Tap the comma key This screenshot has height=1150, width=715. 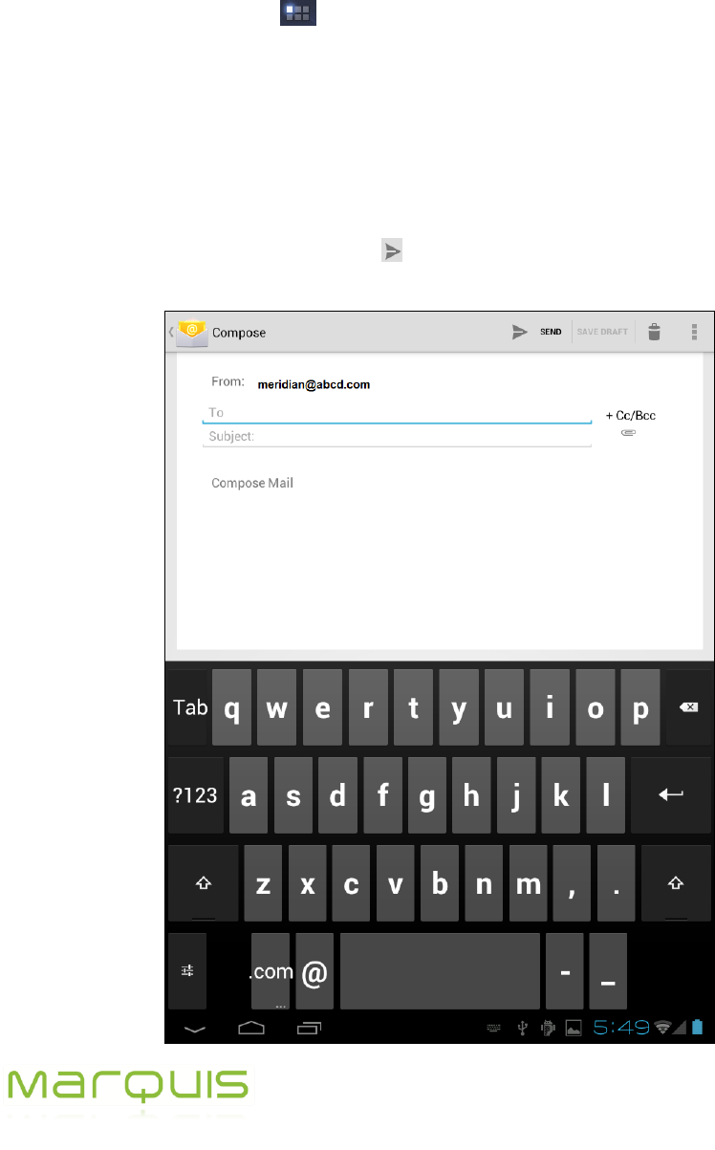[x=572, y=883]
